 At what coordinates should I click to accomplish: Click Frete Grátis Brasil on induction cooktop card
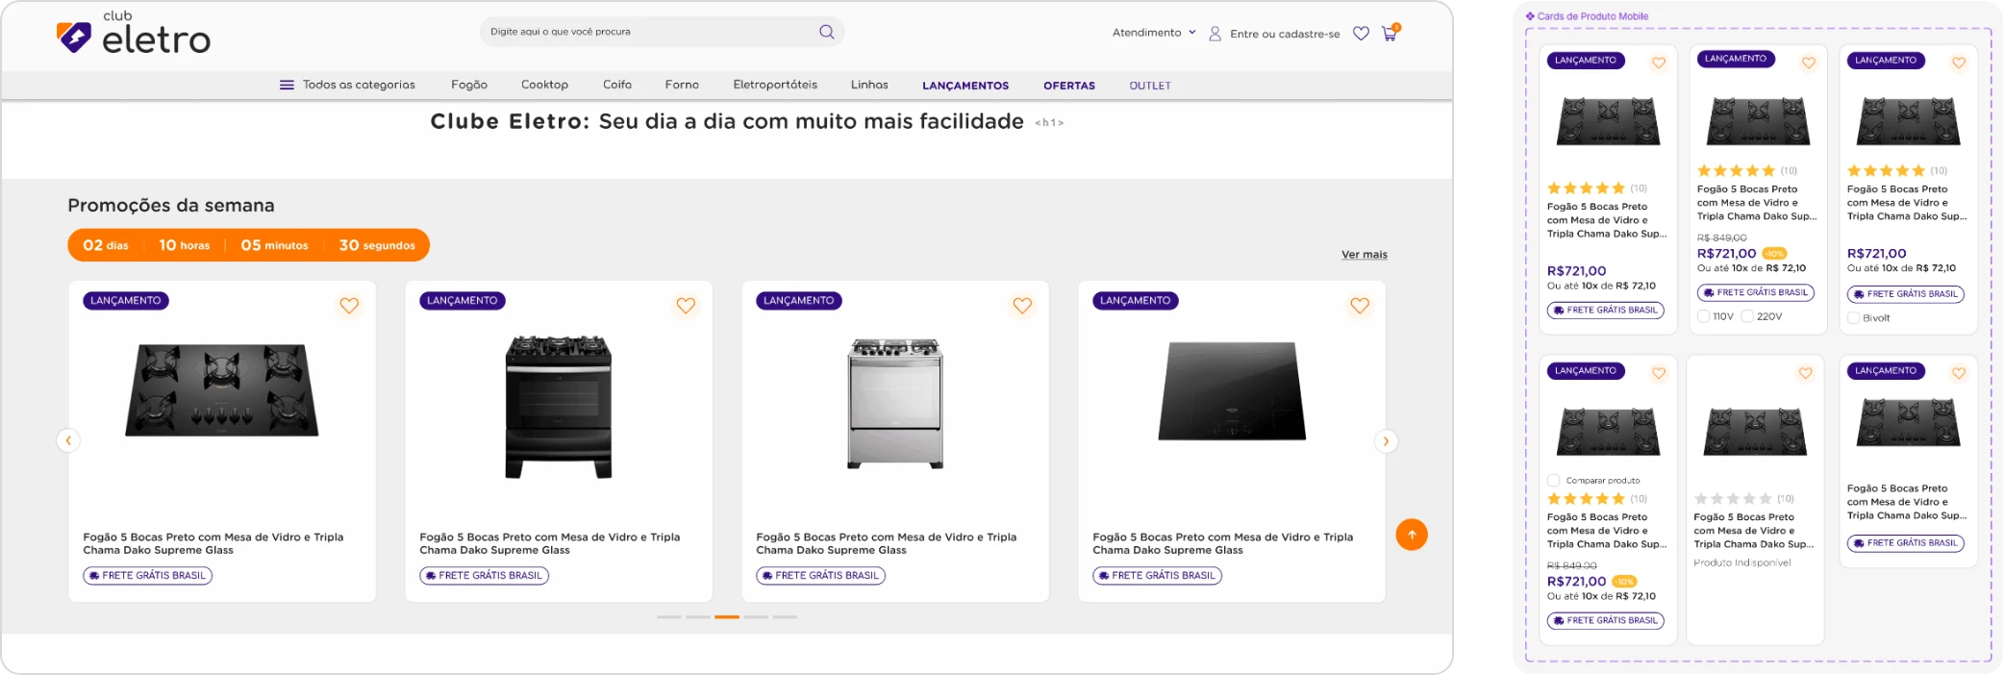[1158, 576]
